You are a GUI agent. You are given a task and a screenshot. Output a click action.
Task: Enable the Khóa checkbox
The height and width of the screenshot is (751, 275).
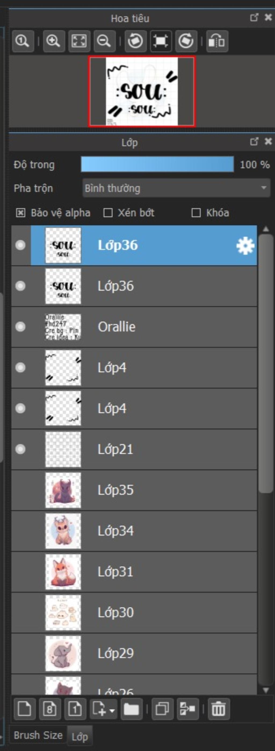pos(196,213)
